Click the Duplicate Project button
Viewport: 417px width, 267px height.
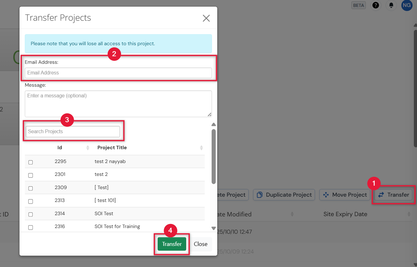284,195
